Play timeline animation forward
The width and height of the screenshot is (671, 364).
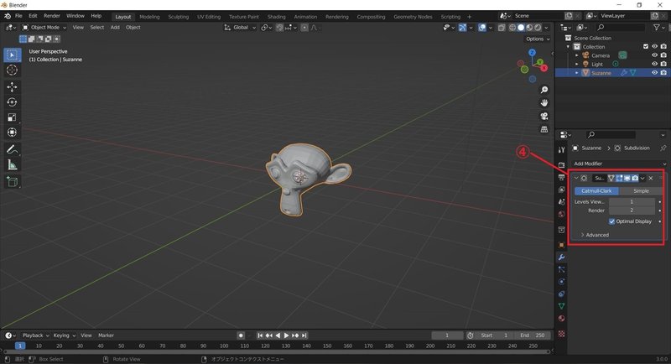coord(286,335)
